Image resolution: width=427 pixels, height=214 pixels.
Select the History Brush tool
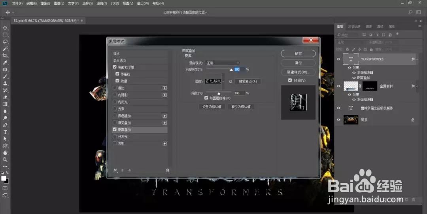[x=5, y=90]
